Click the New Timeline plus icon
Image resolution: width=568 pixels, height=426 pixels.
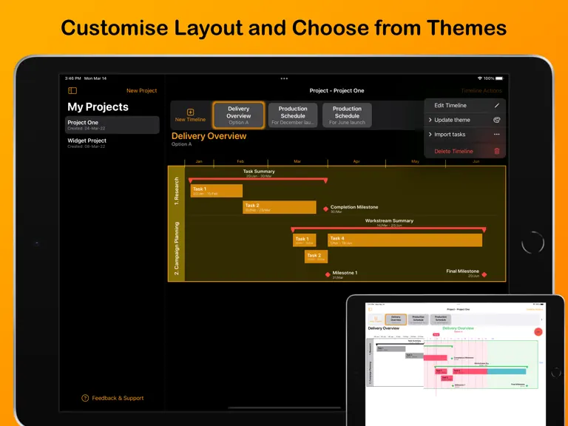click(191, 112)
